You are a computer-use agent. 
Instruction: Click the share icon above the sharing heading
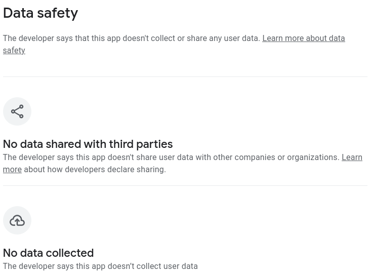[x=17, y=111]
